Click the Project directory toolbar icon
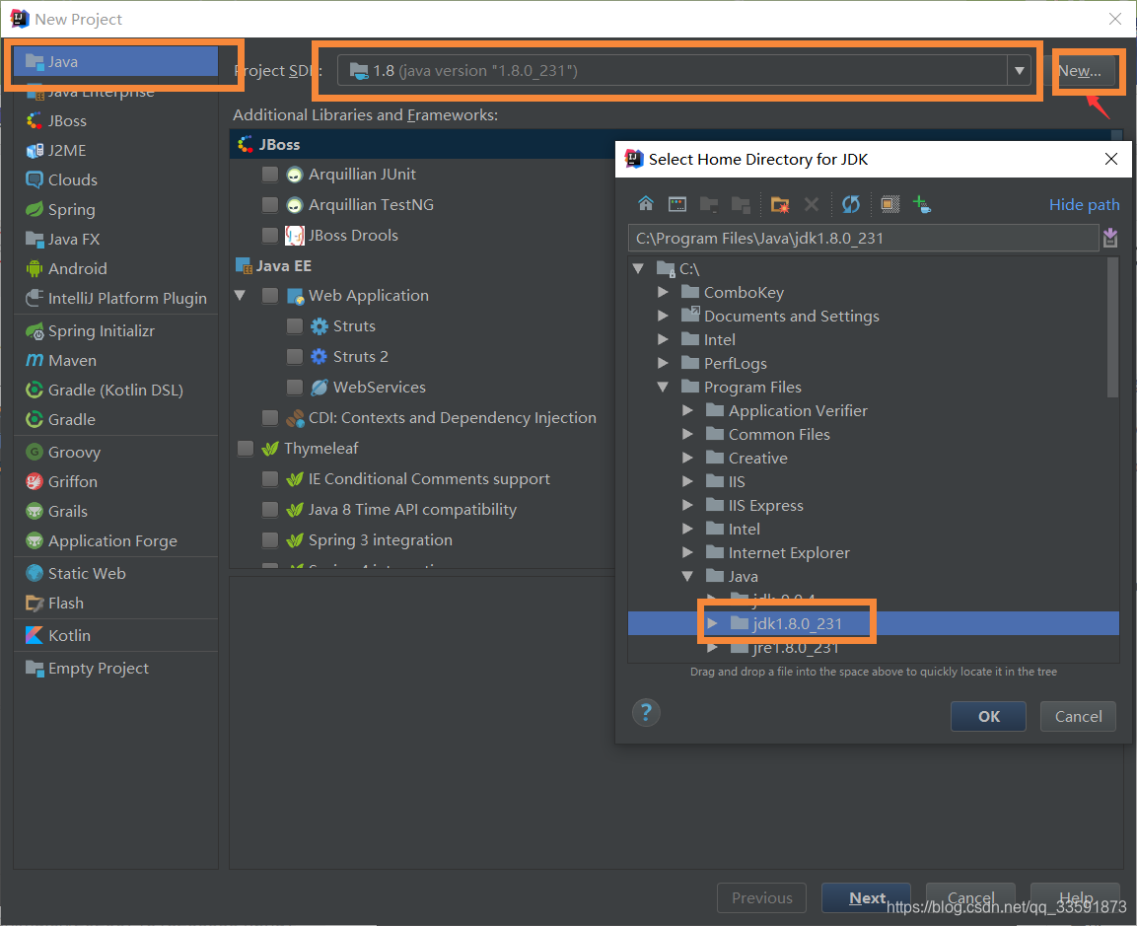The image size is (1137, 926). [708, 204]
